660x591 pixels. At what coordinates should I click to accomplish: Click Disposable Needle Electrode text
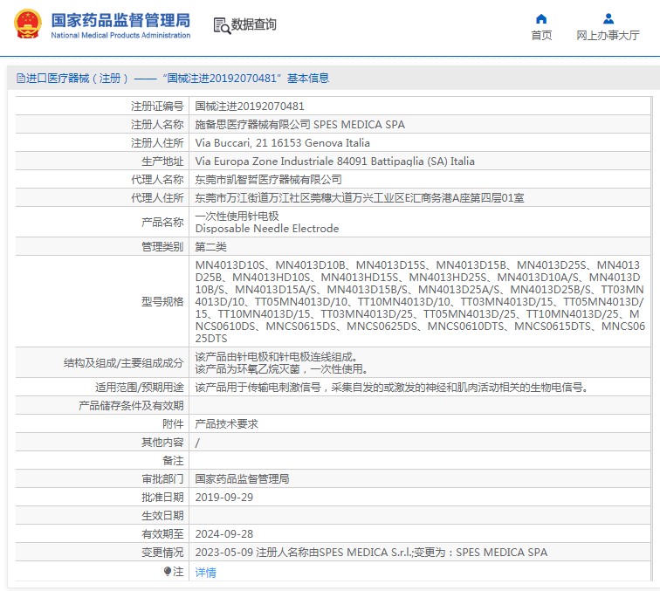click(267, 229)
